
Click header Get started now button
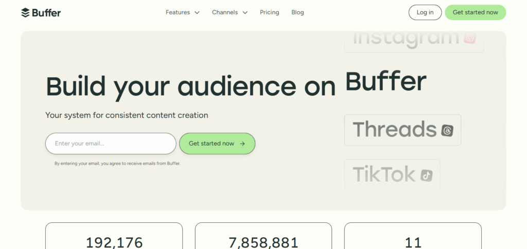475,12
